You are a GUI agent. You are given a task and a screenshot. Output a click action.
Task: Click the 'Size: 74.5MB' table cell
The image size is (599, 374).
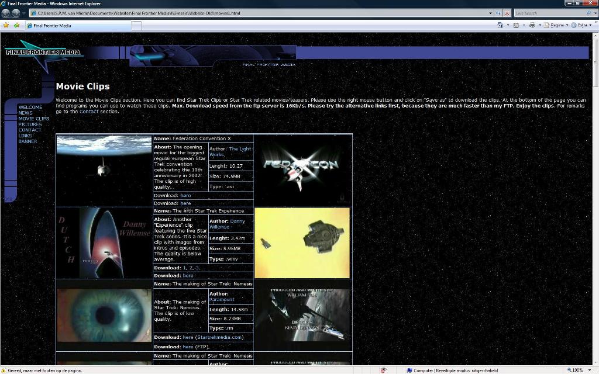[230, 176]
